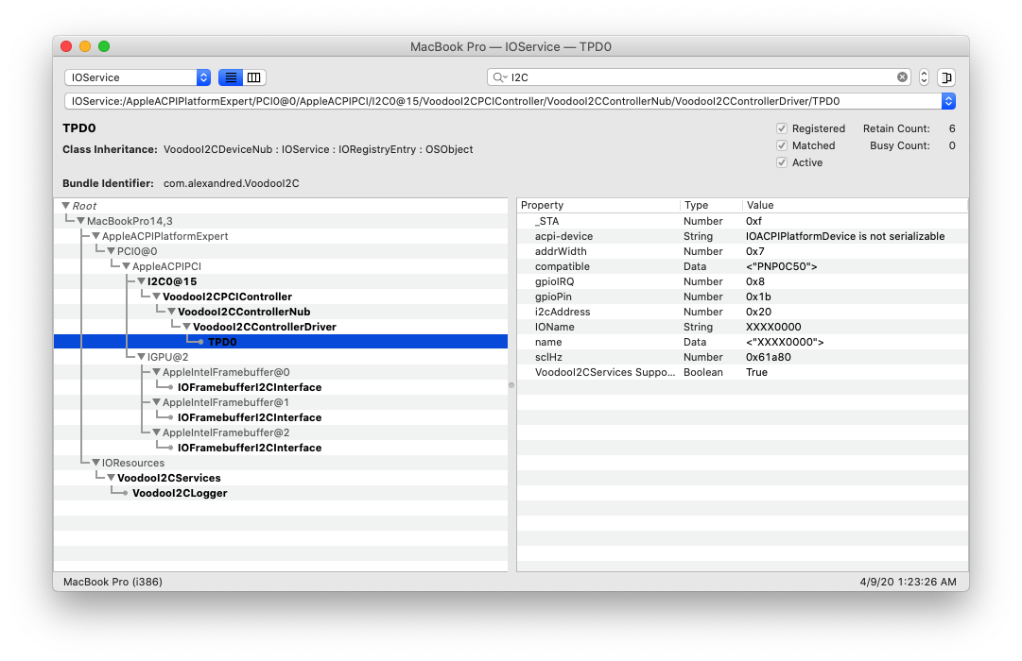Uncheck the Registered checkbox
1022x661 pixels.
click(x=781, y=128)
